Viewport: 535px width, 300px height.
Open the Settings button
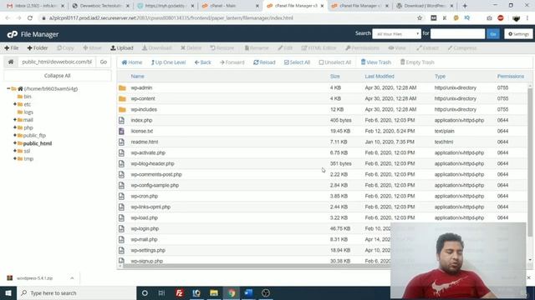tap(518, 34)
